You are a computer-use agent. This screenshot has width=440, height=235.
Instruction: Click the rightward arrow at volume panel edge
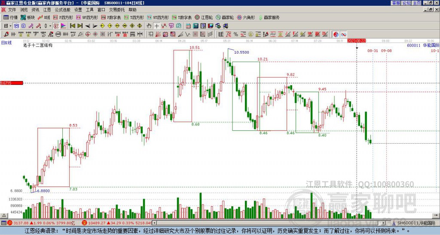click(x=437, y=216)
